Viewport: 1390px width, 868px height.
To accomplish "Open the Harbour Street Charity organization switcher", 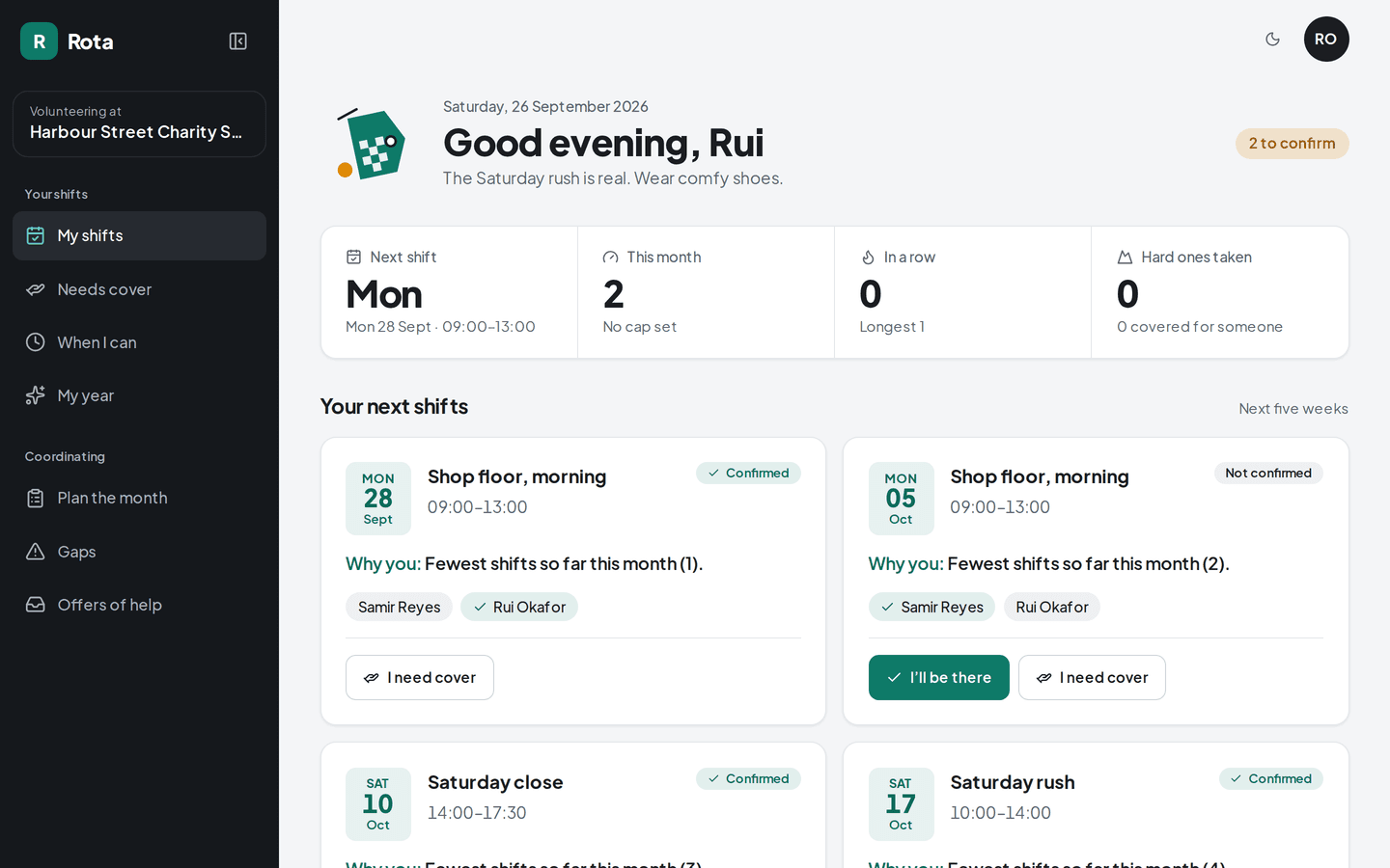I will coord(139,123).
